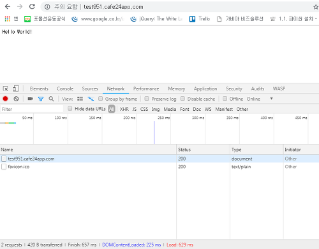Go back with the browser back arrow
The image size is (319, 249).
coord(8,7)
